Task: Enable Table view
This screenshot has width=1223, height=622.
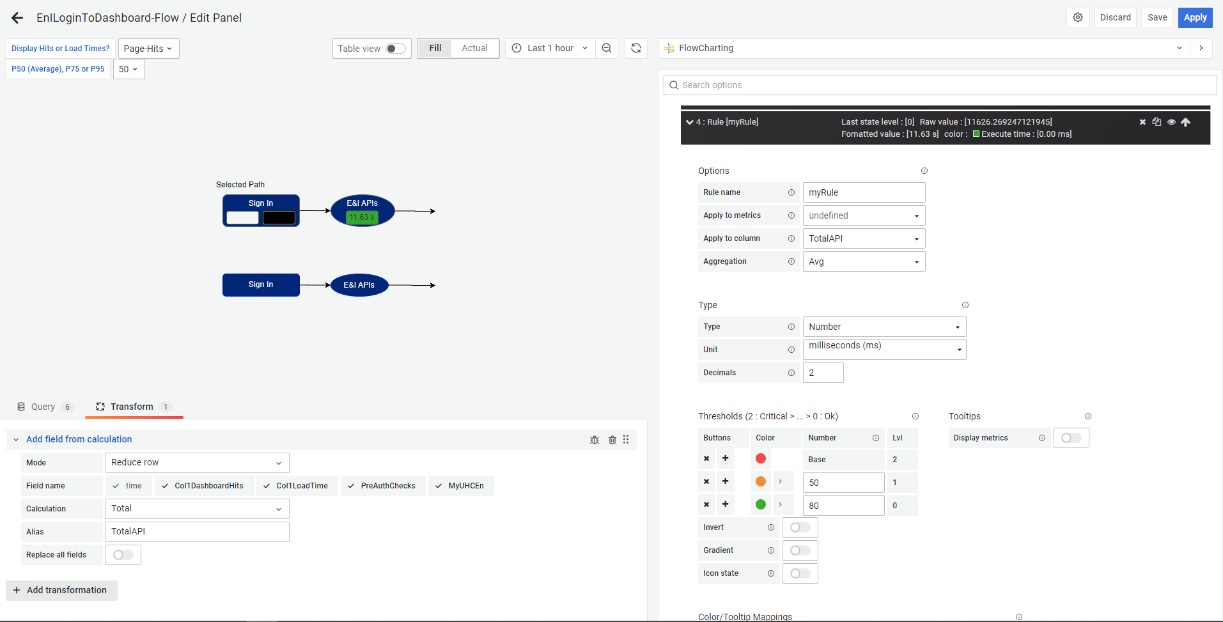Action: pyautogui.click(x=396, y=48)
